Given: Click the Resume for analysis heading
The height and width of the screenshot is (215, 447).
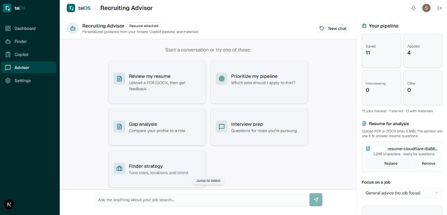Looking at the screenshot, I should [389, 123].
